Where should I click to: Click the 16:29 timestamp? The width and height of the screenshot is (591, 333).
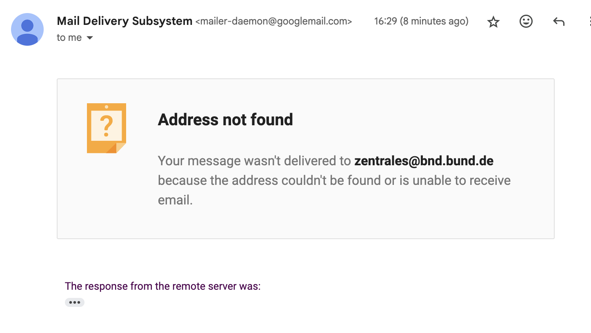385,21
